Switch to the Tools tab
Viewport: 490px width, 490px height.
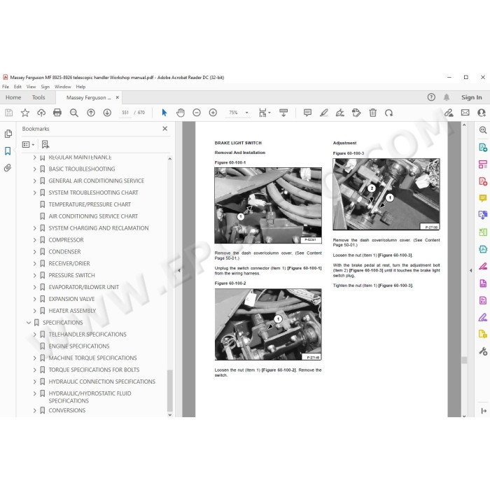[x=38, y=97]
